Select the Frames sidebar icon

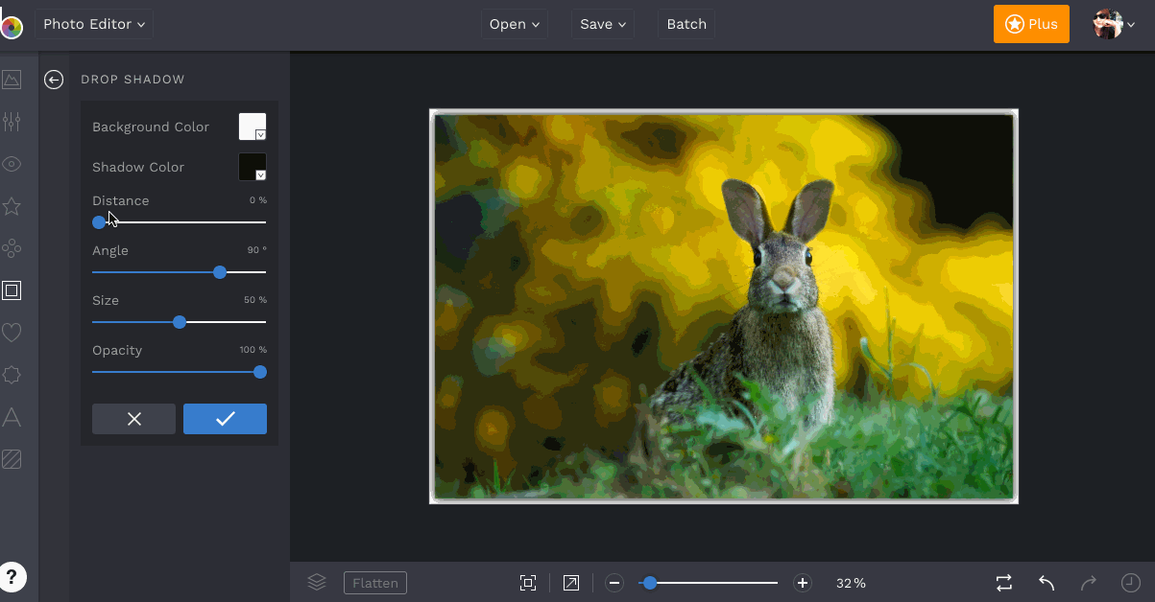(x=12, y=290)
